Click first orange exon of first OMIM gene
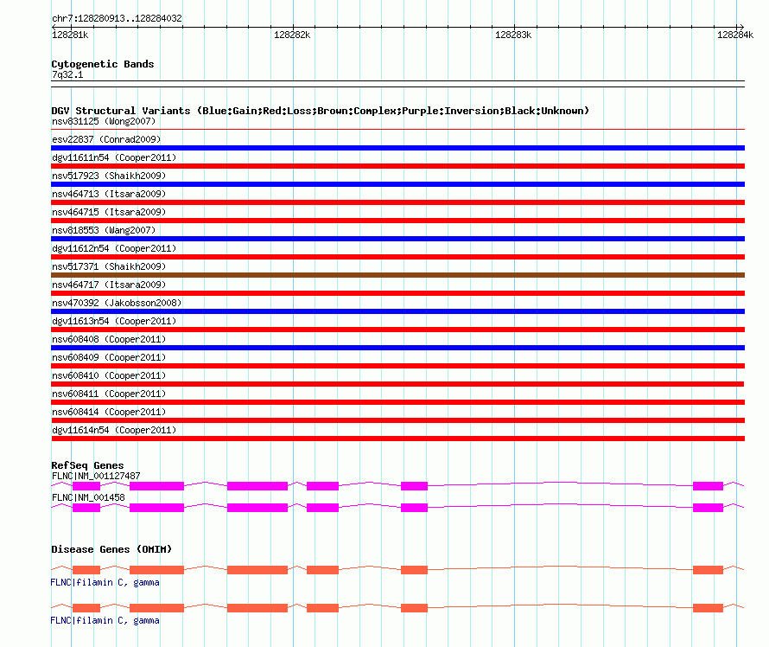 tap(86, 570)
